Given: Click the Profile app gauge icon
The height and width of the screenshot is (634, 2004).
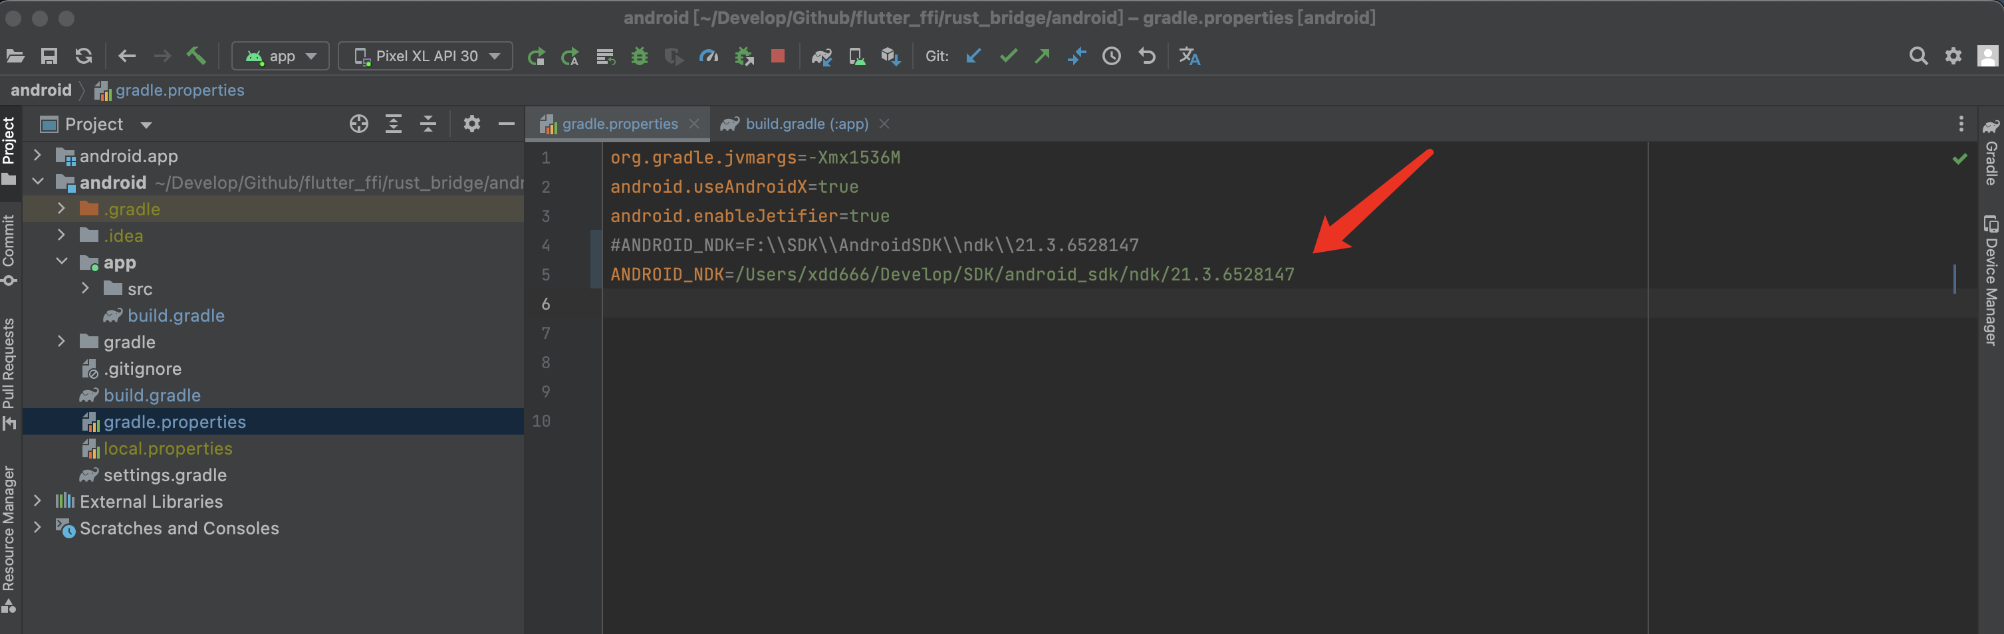Looking at the screenshot, I should pos(709,56).
